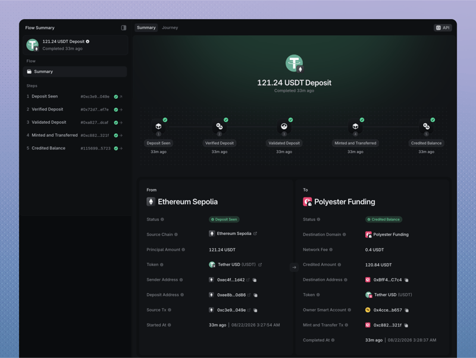Copy the Source Tx 0xc3e9...049e
476x358 pixels.
click(x=256, y=310)
